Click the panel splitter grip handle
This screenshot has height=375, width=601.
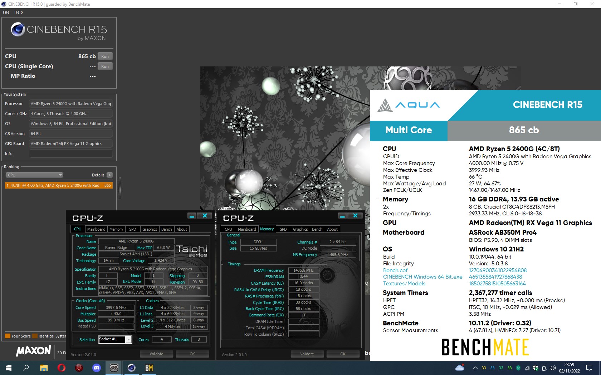click(119, 188)
